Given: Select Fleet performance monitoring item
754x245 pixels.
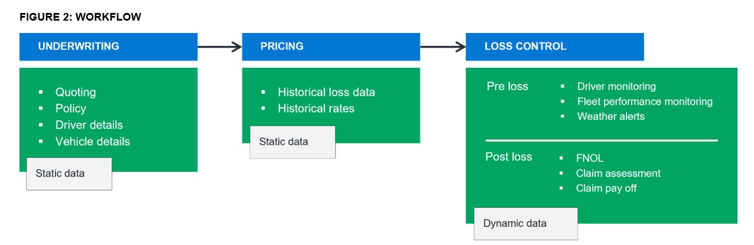Looking at the screenshot, I should coord(645,101).
